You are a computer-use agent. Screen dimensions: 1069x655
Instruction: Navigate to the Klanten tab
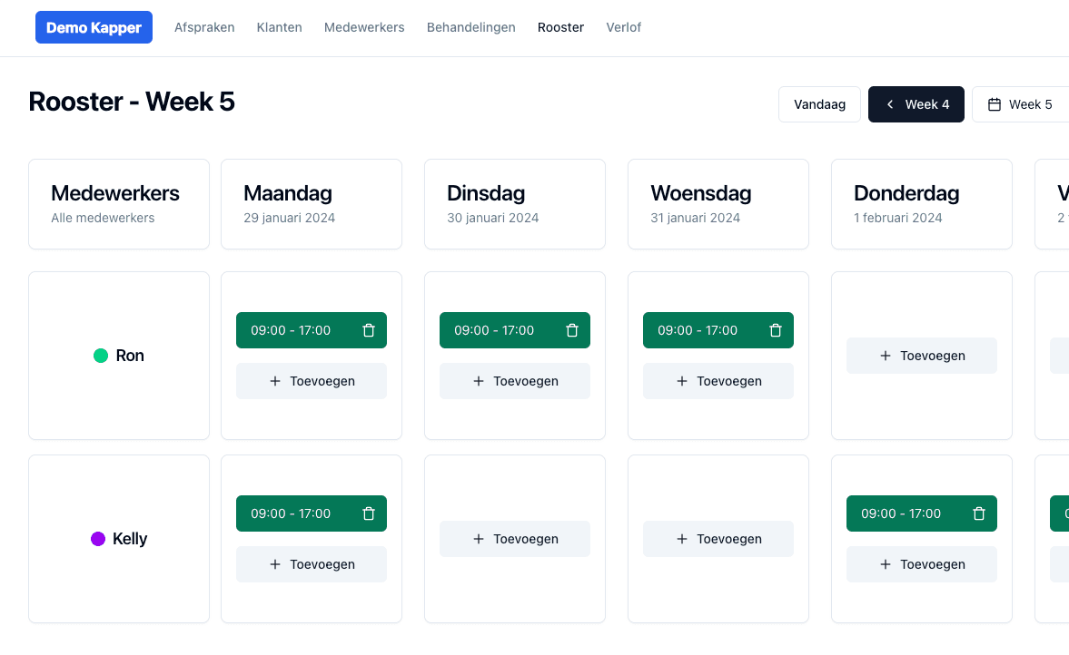(280, 27)
